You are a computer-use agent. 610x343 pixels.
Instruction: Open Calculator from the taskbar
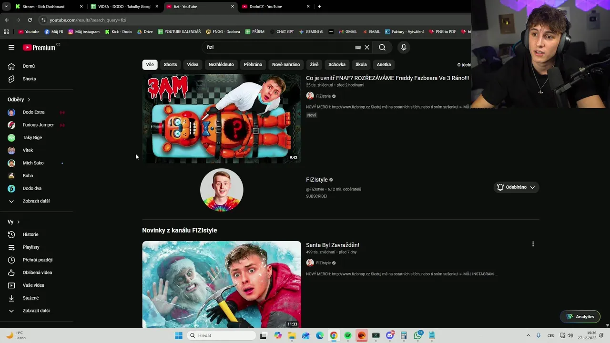point(404,335)
